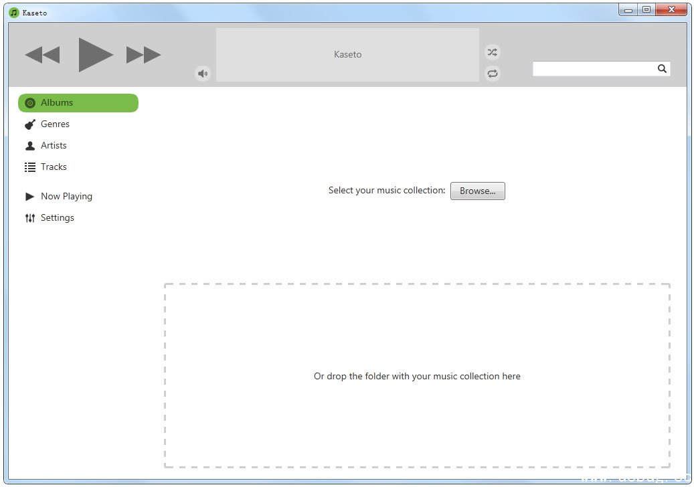Click the magnifier search icon
694x487 pixels.
click(x=662, y=68)
